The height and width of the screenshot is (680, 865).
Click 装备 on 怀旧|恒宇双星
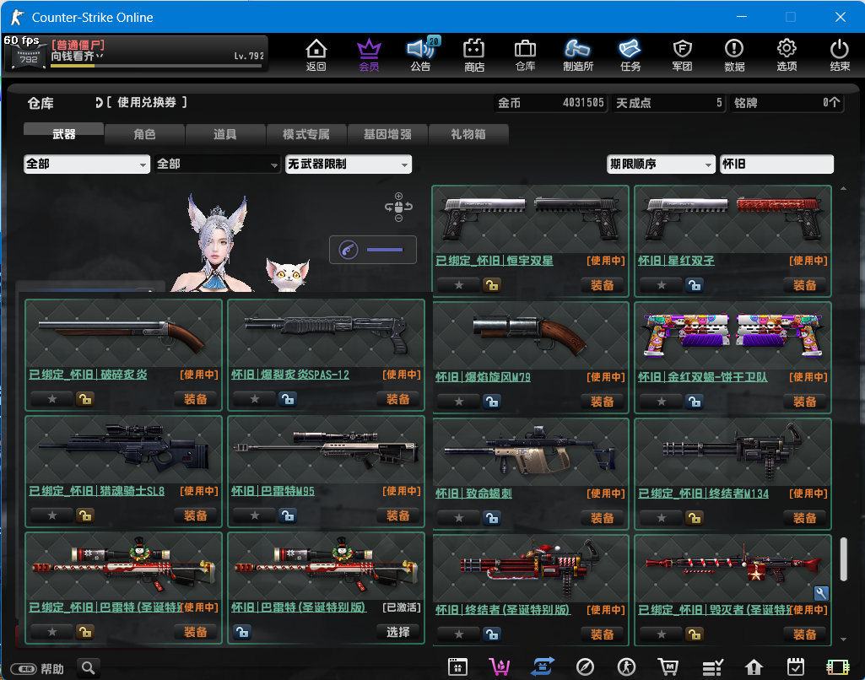(602, 285)
